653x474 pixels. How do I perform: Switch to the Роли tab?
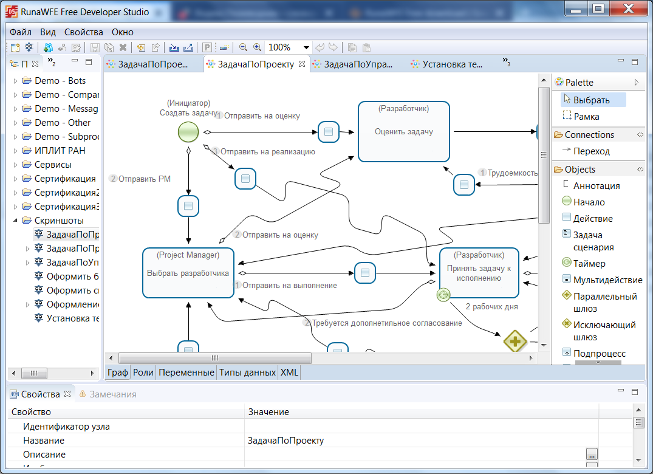click(143, 373)
